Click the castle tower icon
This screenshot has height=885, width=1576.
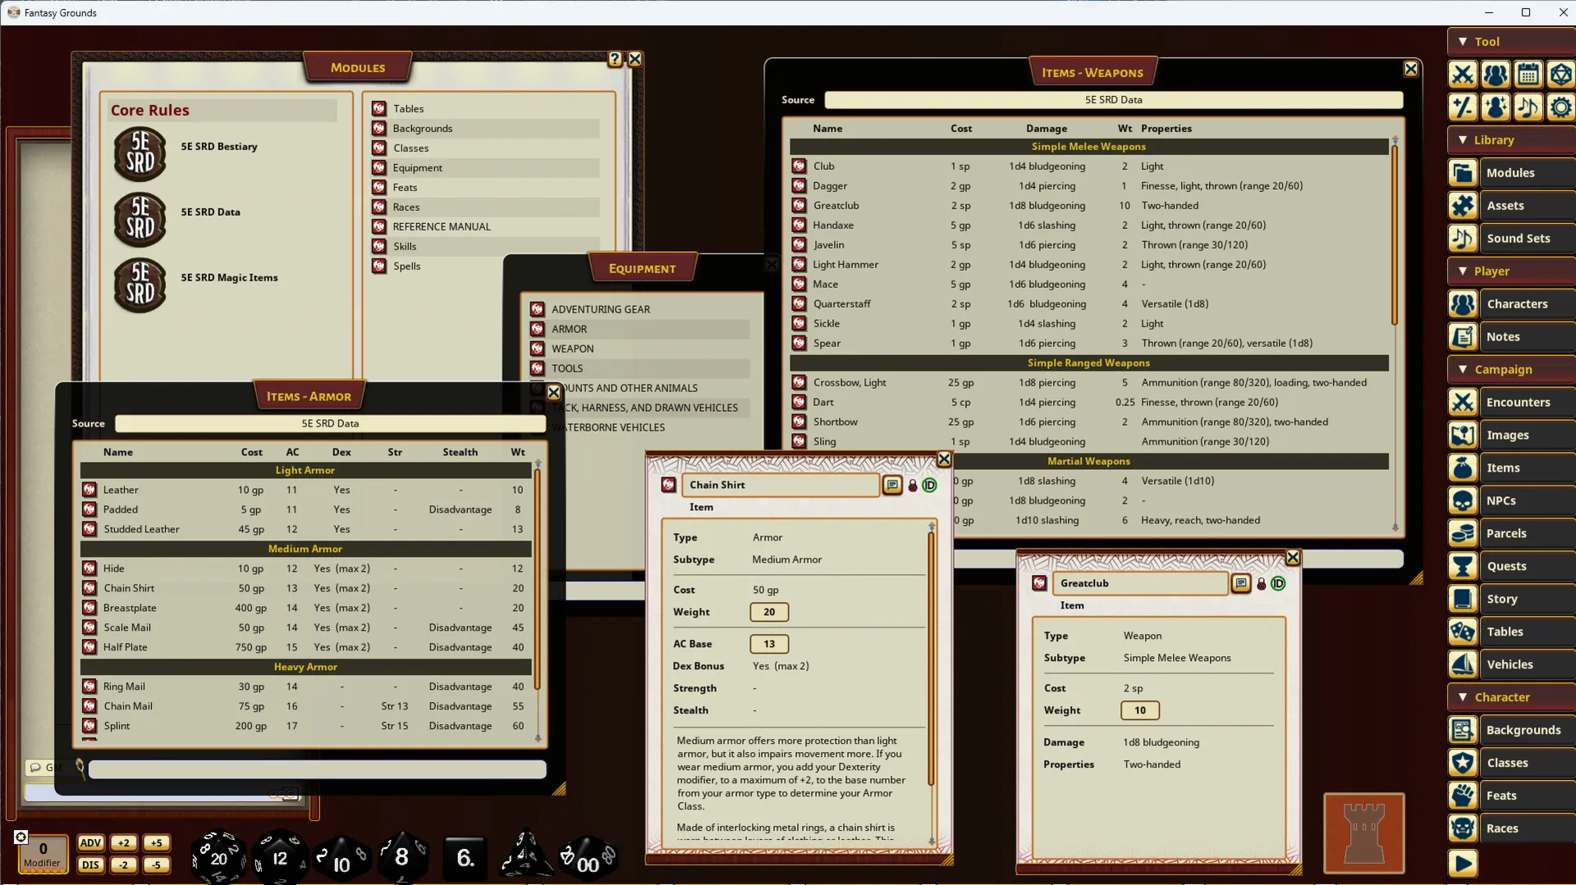pyautogui.click(x=1363, y=833)
